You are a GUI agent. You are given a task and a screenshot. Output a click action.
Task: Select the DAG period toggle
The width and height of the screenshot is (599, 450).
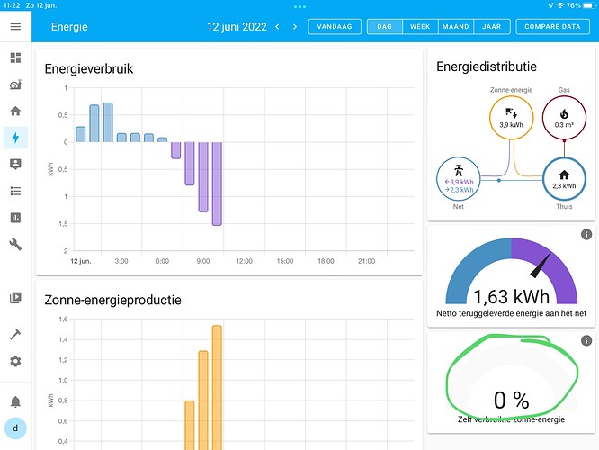[x=385, y=27]
